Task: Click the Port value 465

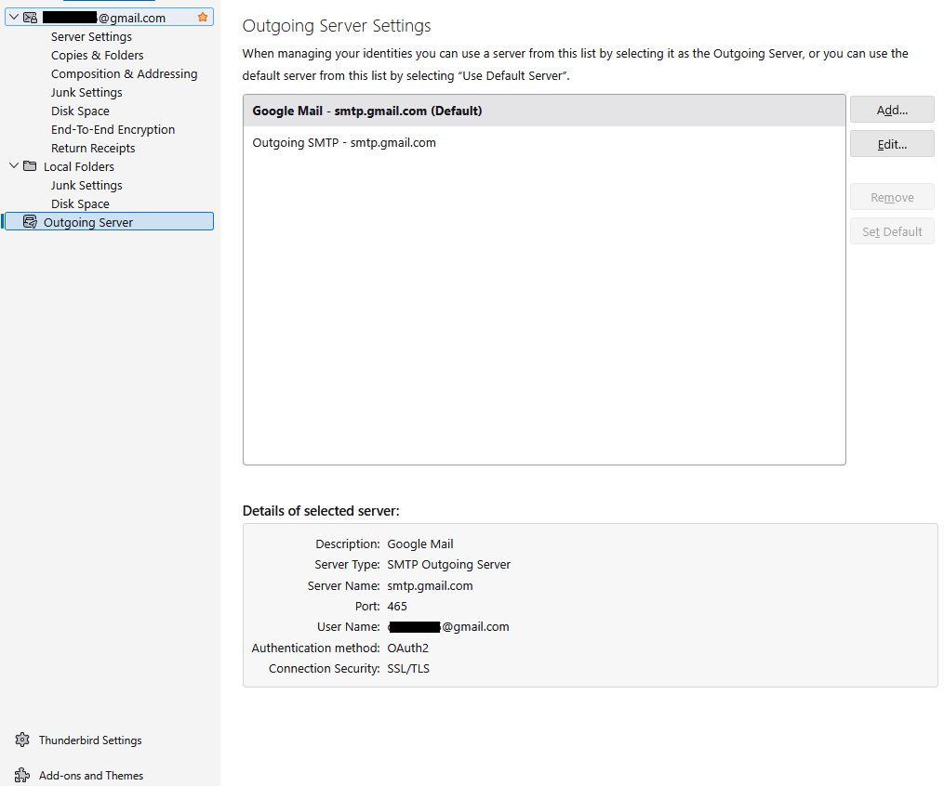Action: click(397, 606)
